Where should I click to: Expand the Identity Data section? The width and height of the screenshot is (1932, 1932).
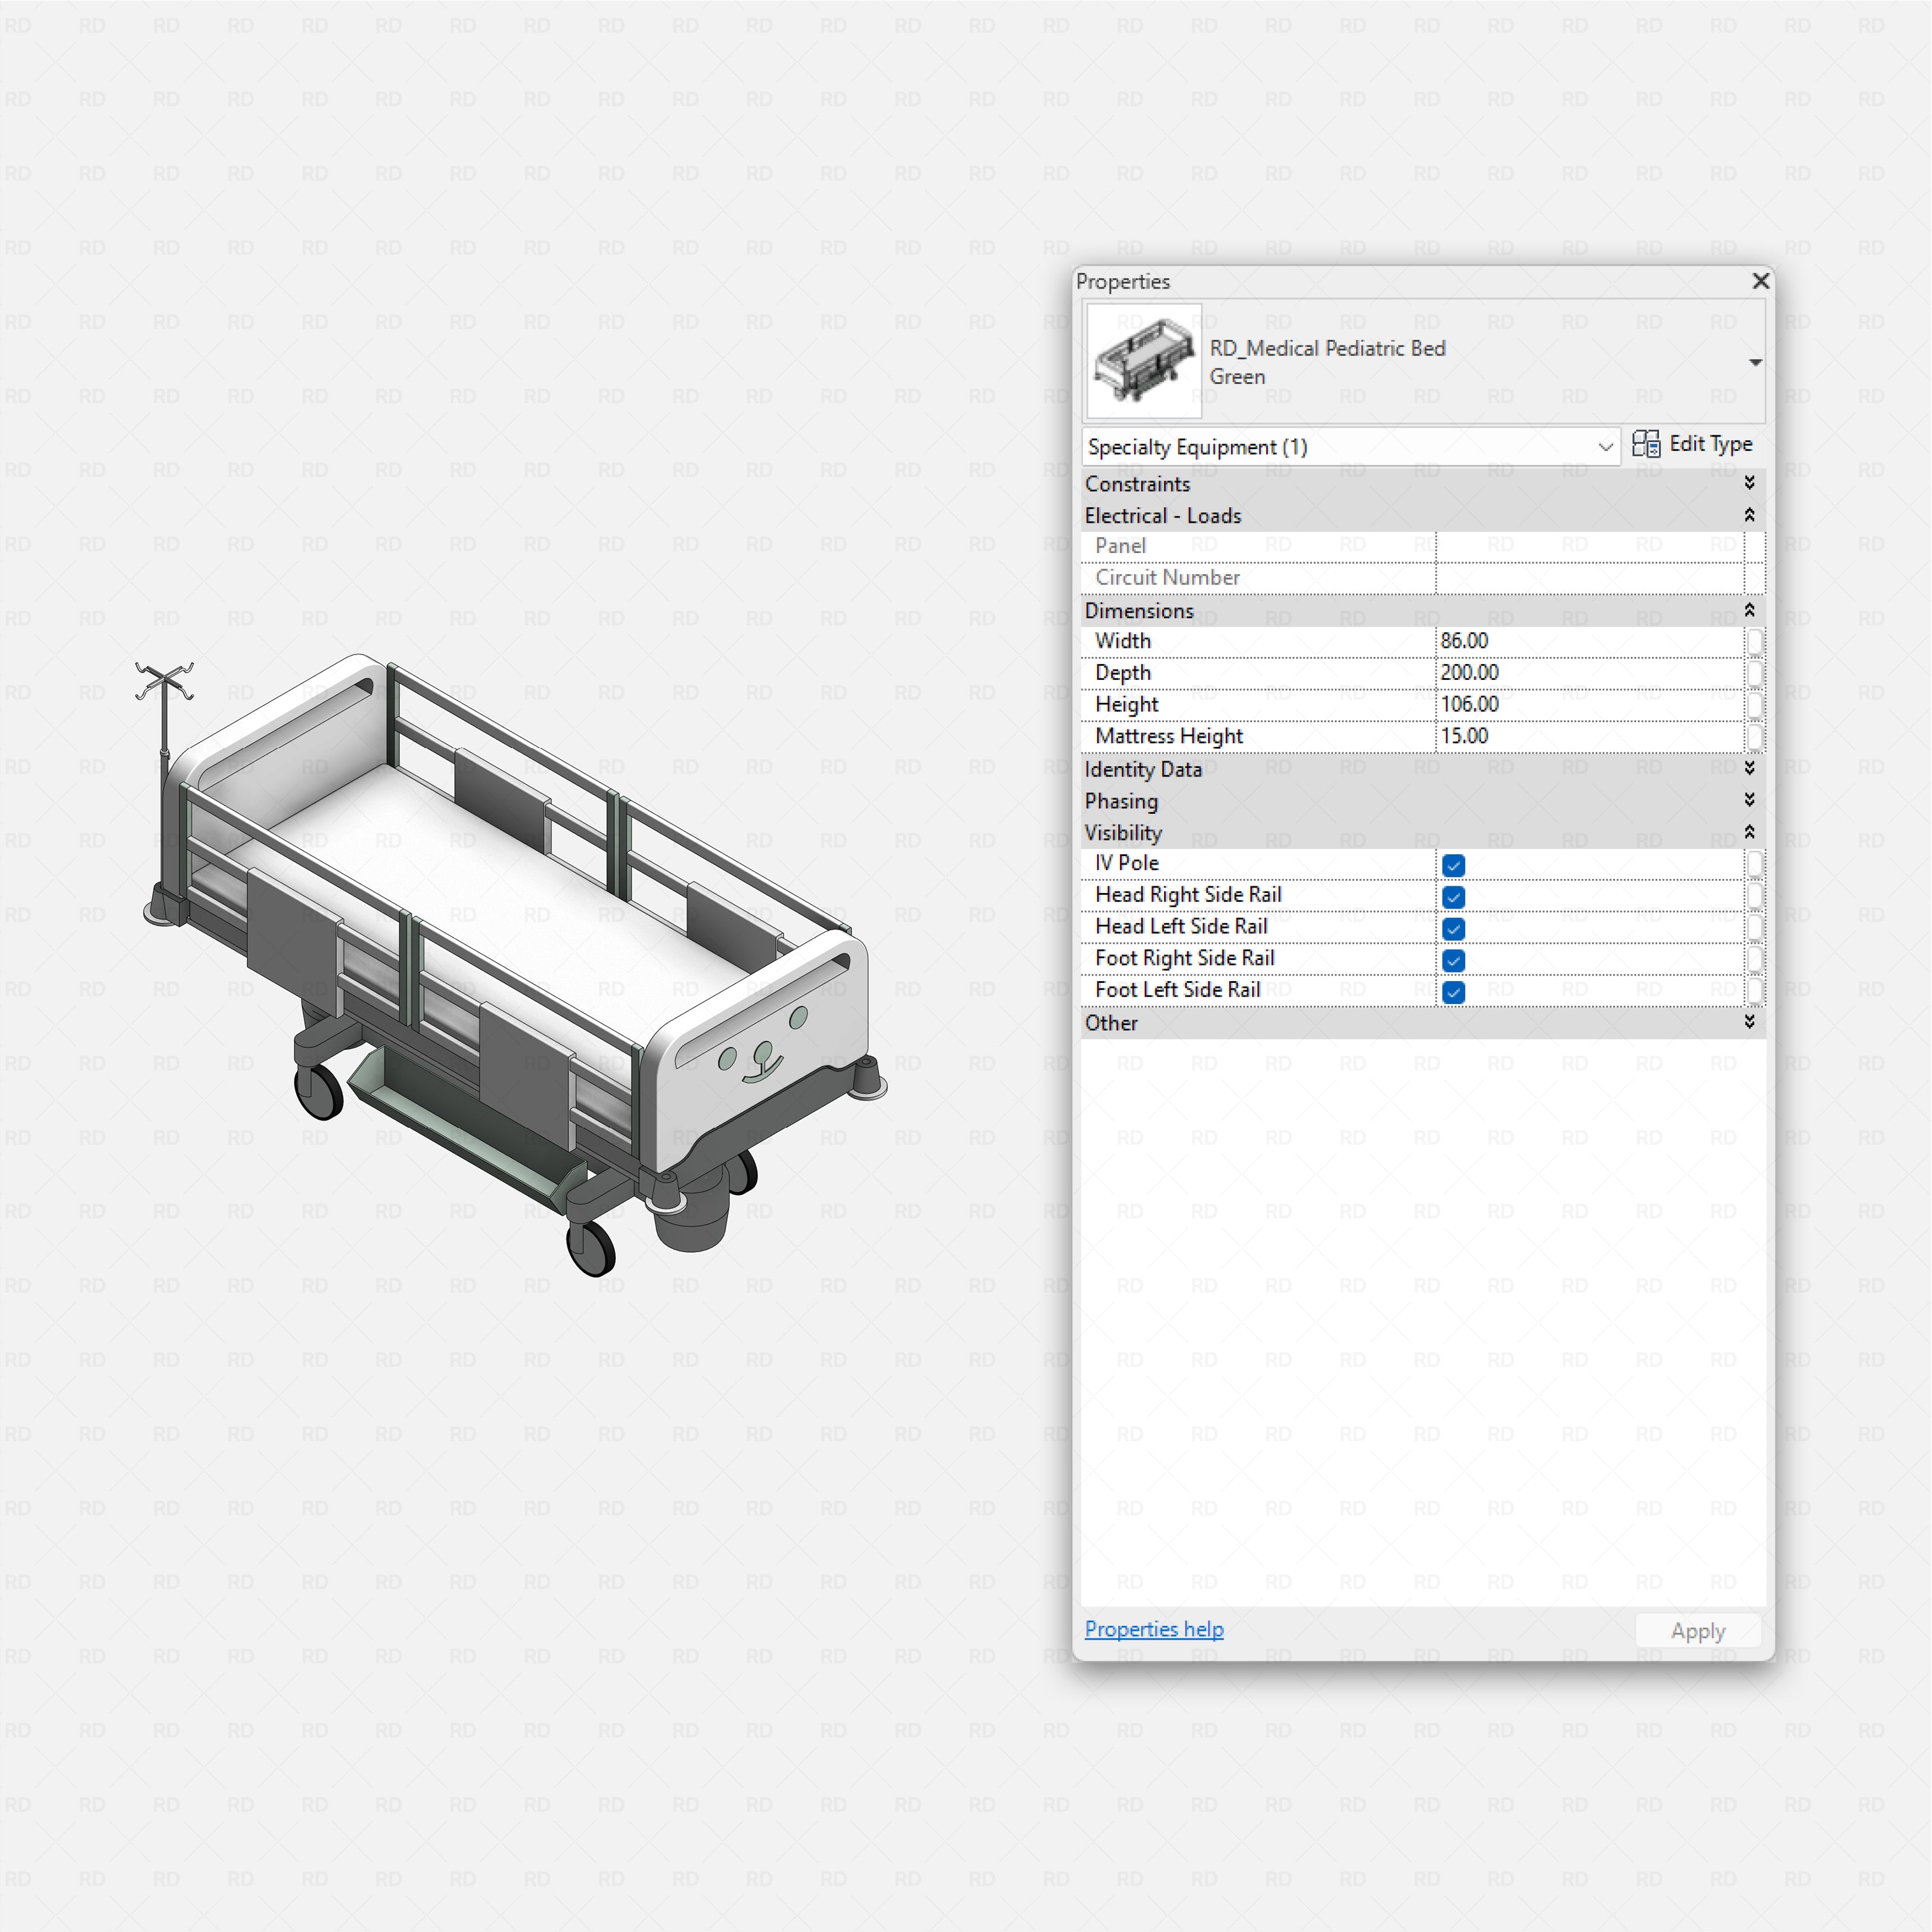[1750, 769]
